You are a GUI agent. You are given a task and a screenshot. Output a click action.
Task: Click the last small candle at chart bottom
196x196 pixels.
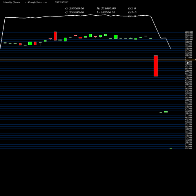pyautogui.click(x=171, y=148)
